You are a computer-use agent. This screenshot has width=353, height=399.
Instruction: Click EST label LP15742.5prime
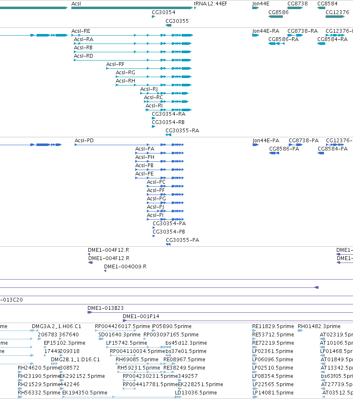click(127, 343)
